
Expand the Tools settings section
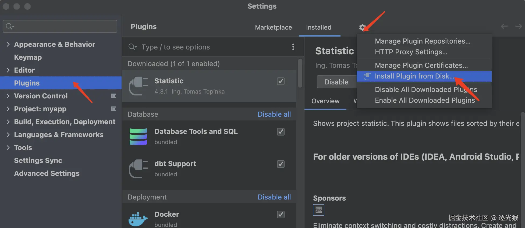[8, 148]
